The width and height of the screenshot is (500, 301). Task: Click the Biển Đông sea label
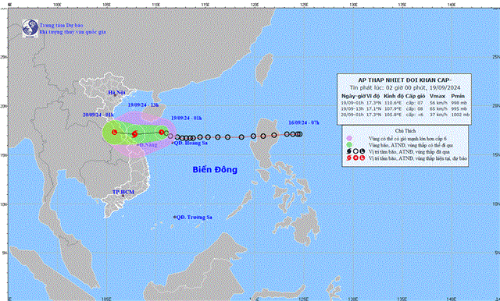point(215,169)
